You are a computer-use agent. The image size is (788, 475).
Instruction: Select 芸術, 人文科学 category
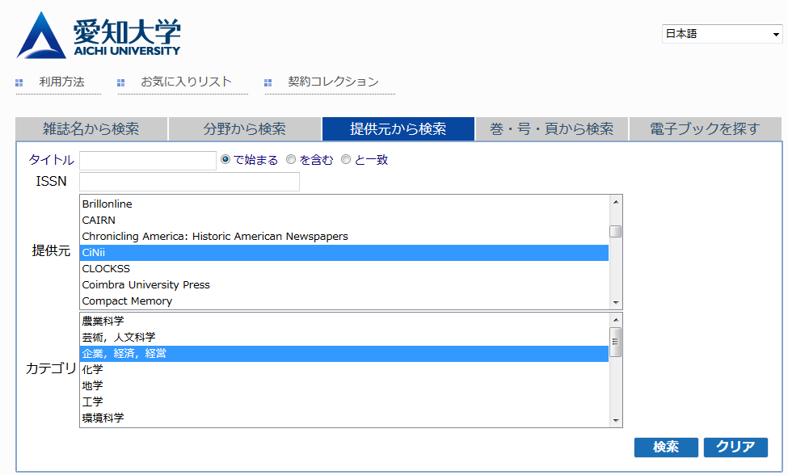tap(344, 338)
